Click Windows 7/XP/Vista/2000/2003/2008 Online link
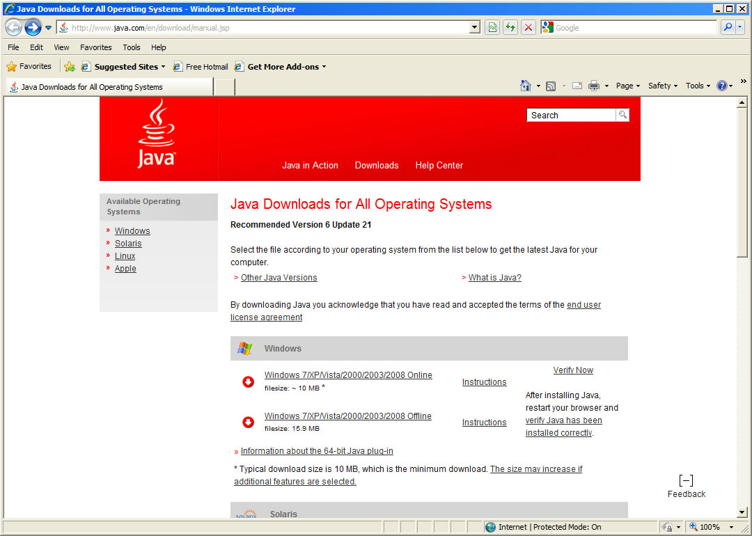752x536 pixels. click(x=348, y=375)
